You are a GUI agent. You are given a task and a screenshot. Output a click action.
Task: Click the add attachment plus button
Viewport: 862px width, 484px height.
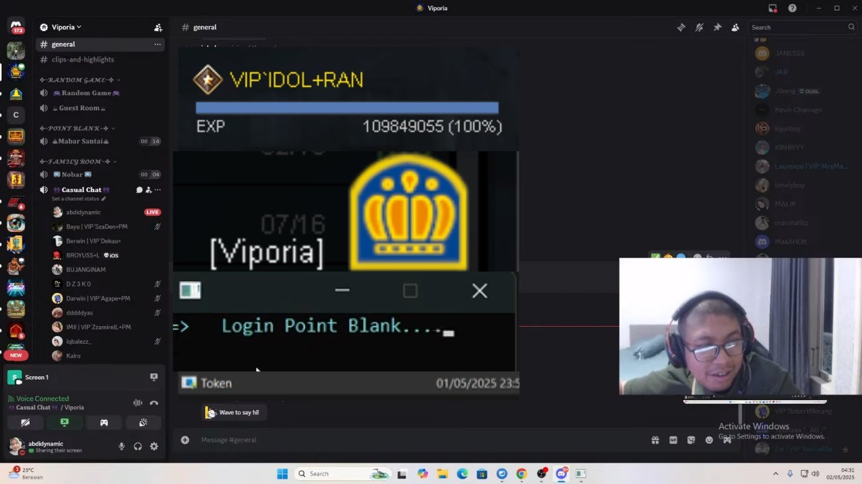[185, 440]
